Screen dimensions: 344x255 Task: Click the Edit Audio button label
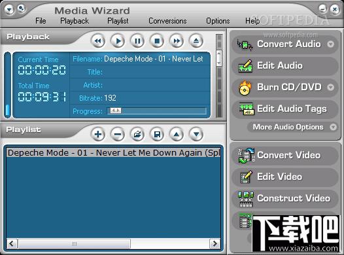[x=280, y=65]
